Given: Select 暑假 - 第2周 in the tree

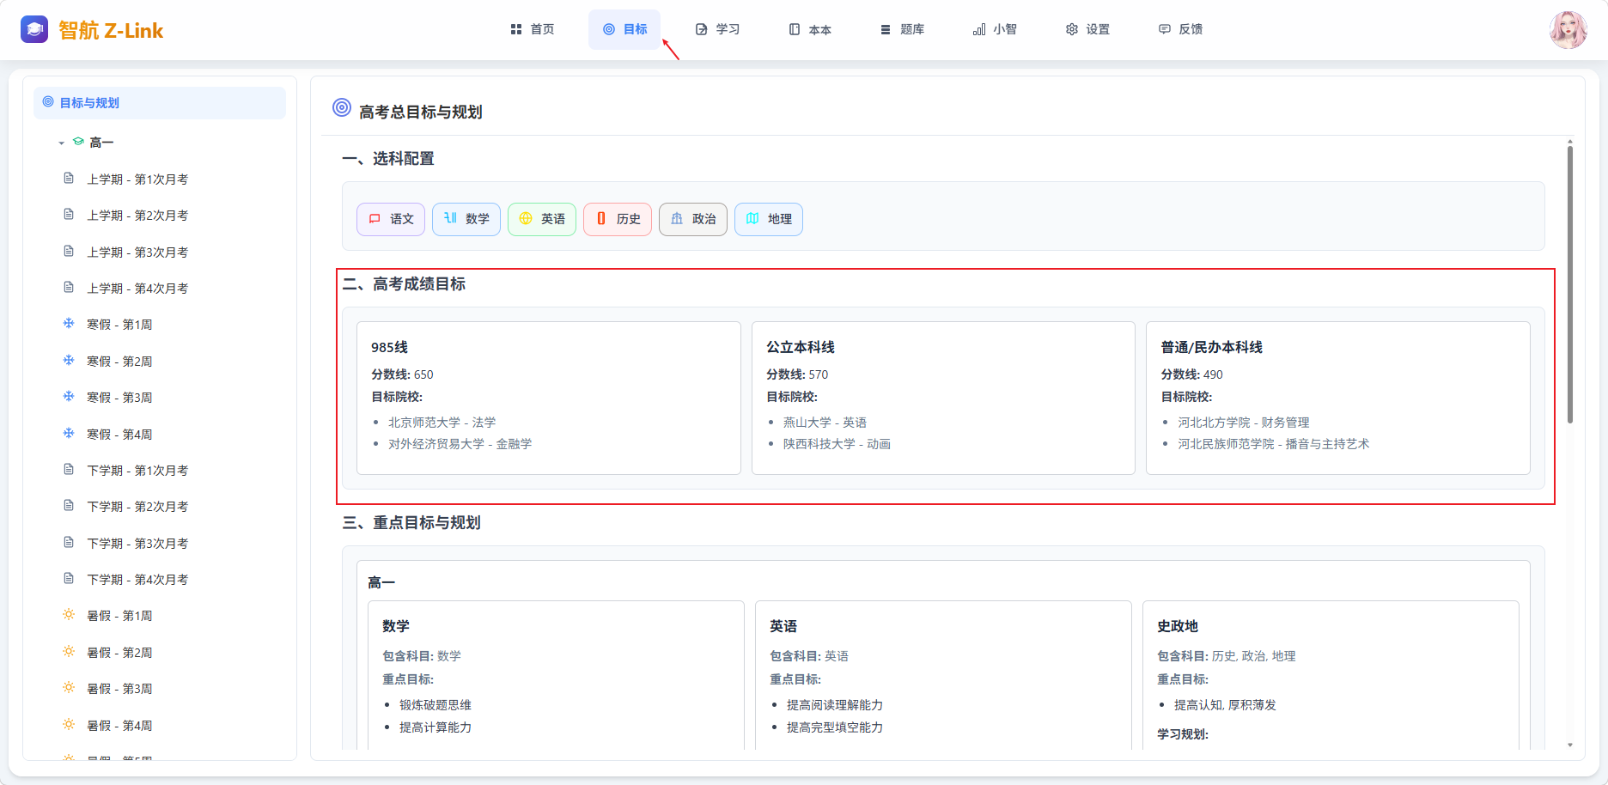Looking at the screenshot, I should click(x=119, y=653).
